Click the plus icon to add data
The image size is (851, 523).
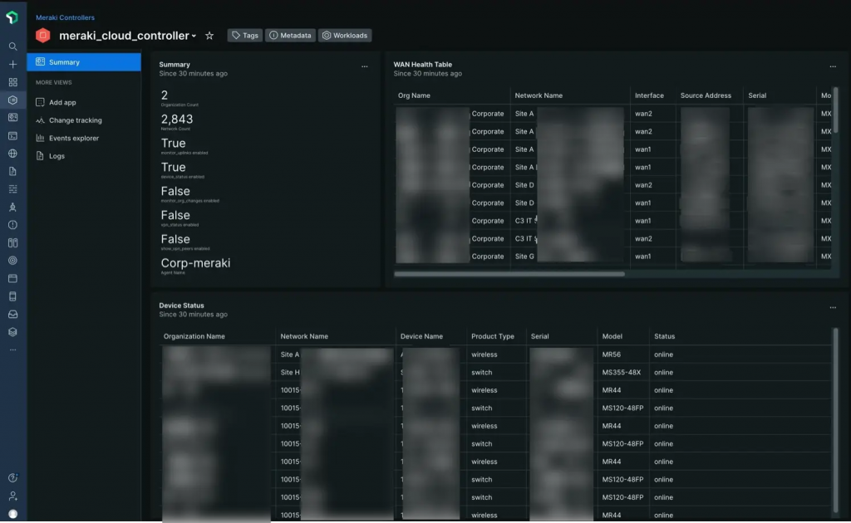[x=12, y=63]
